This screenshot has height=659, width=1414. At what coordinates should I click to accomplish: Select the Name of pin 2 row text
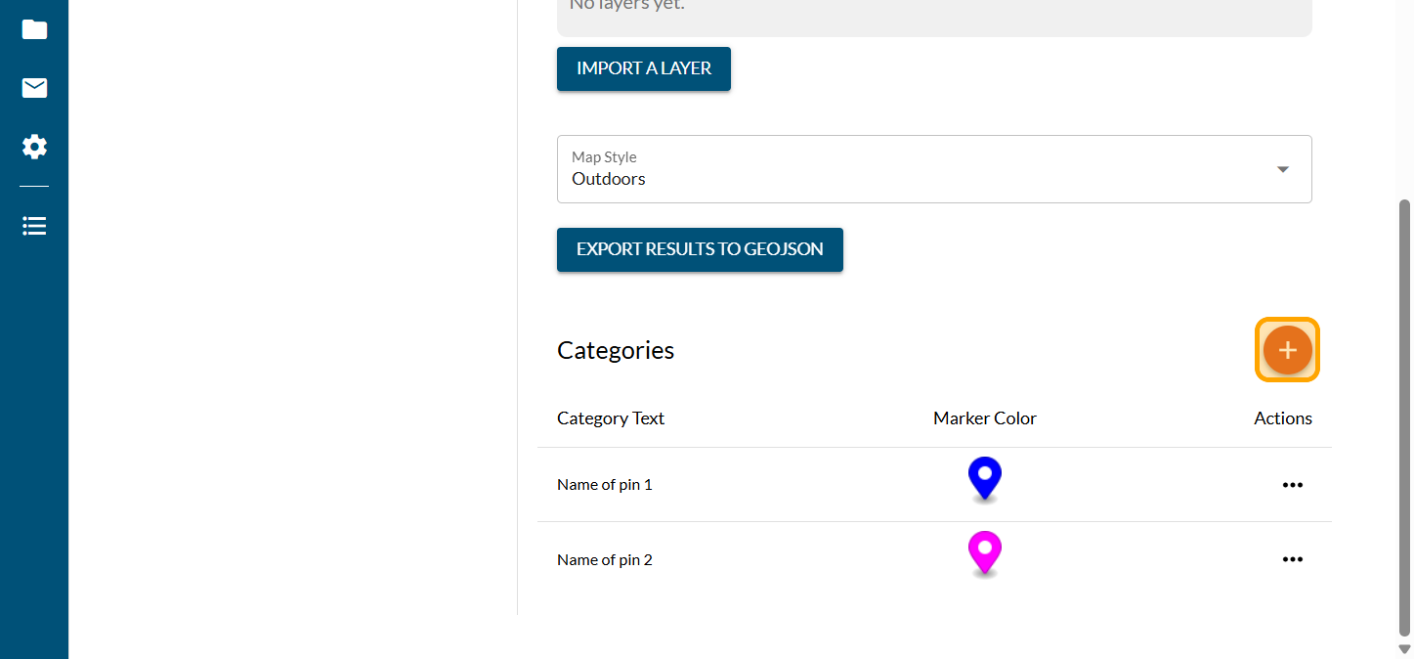[605, 560]
